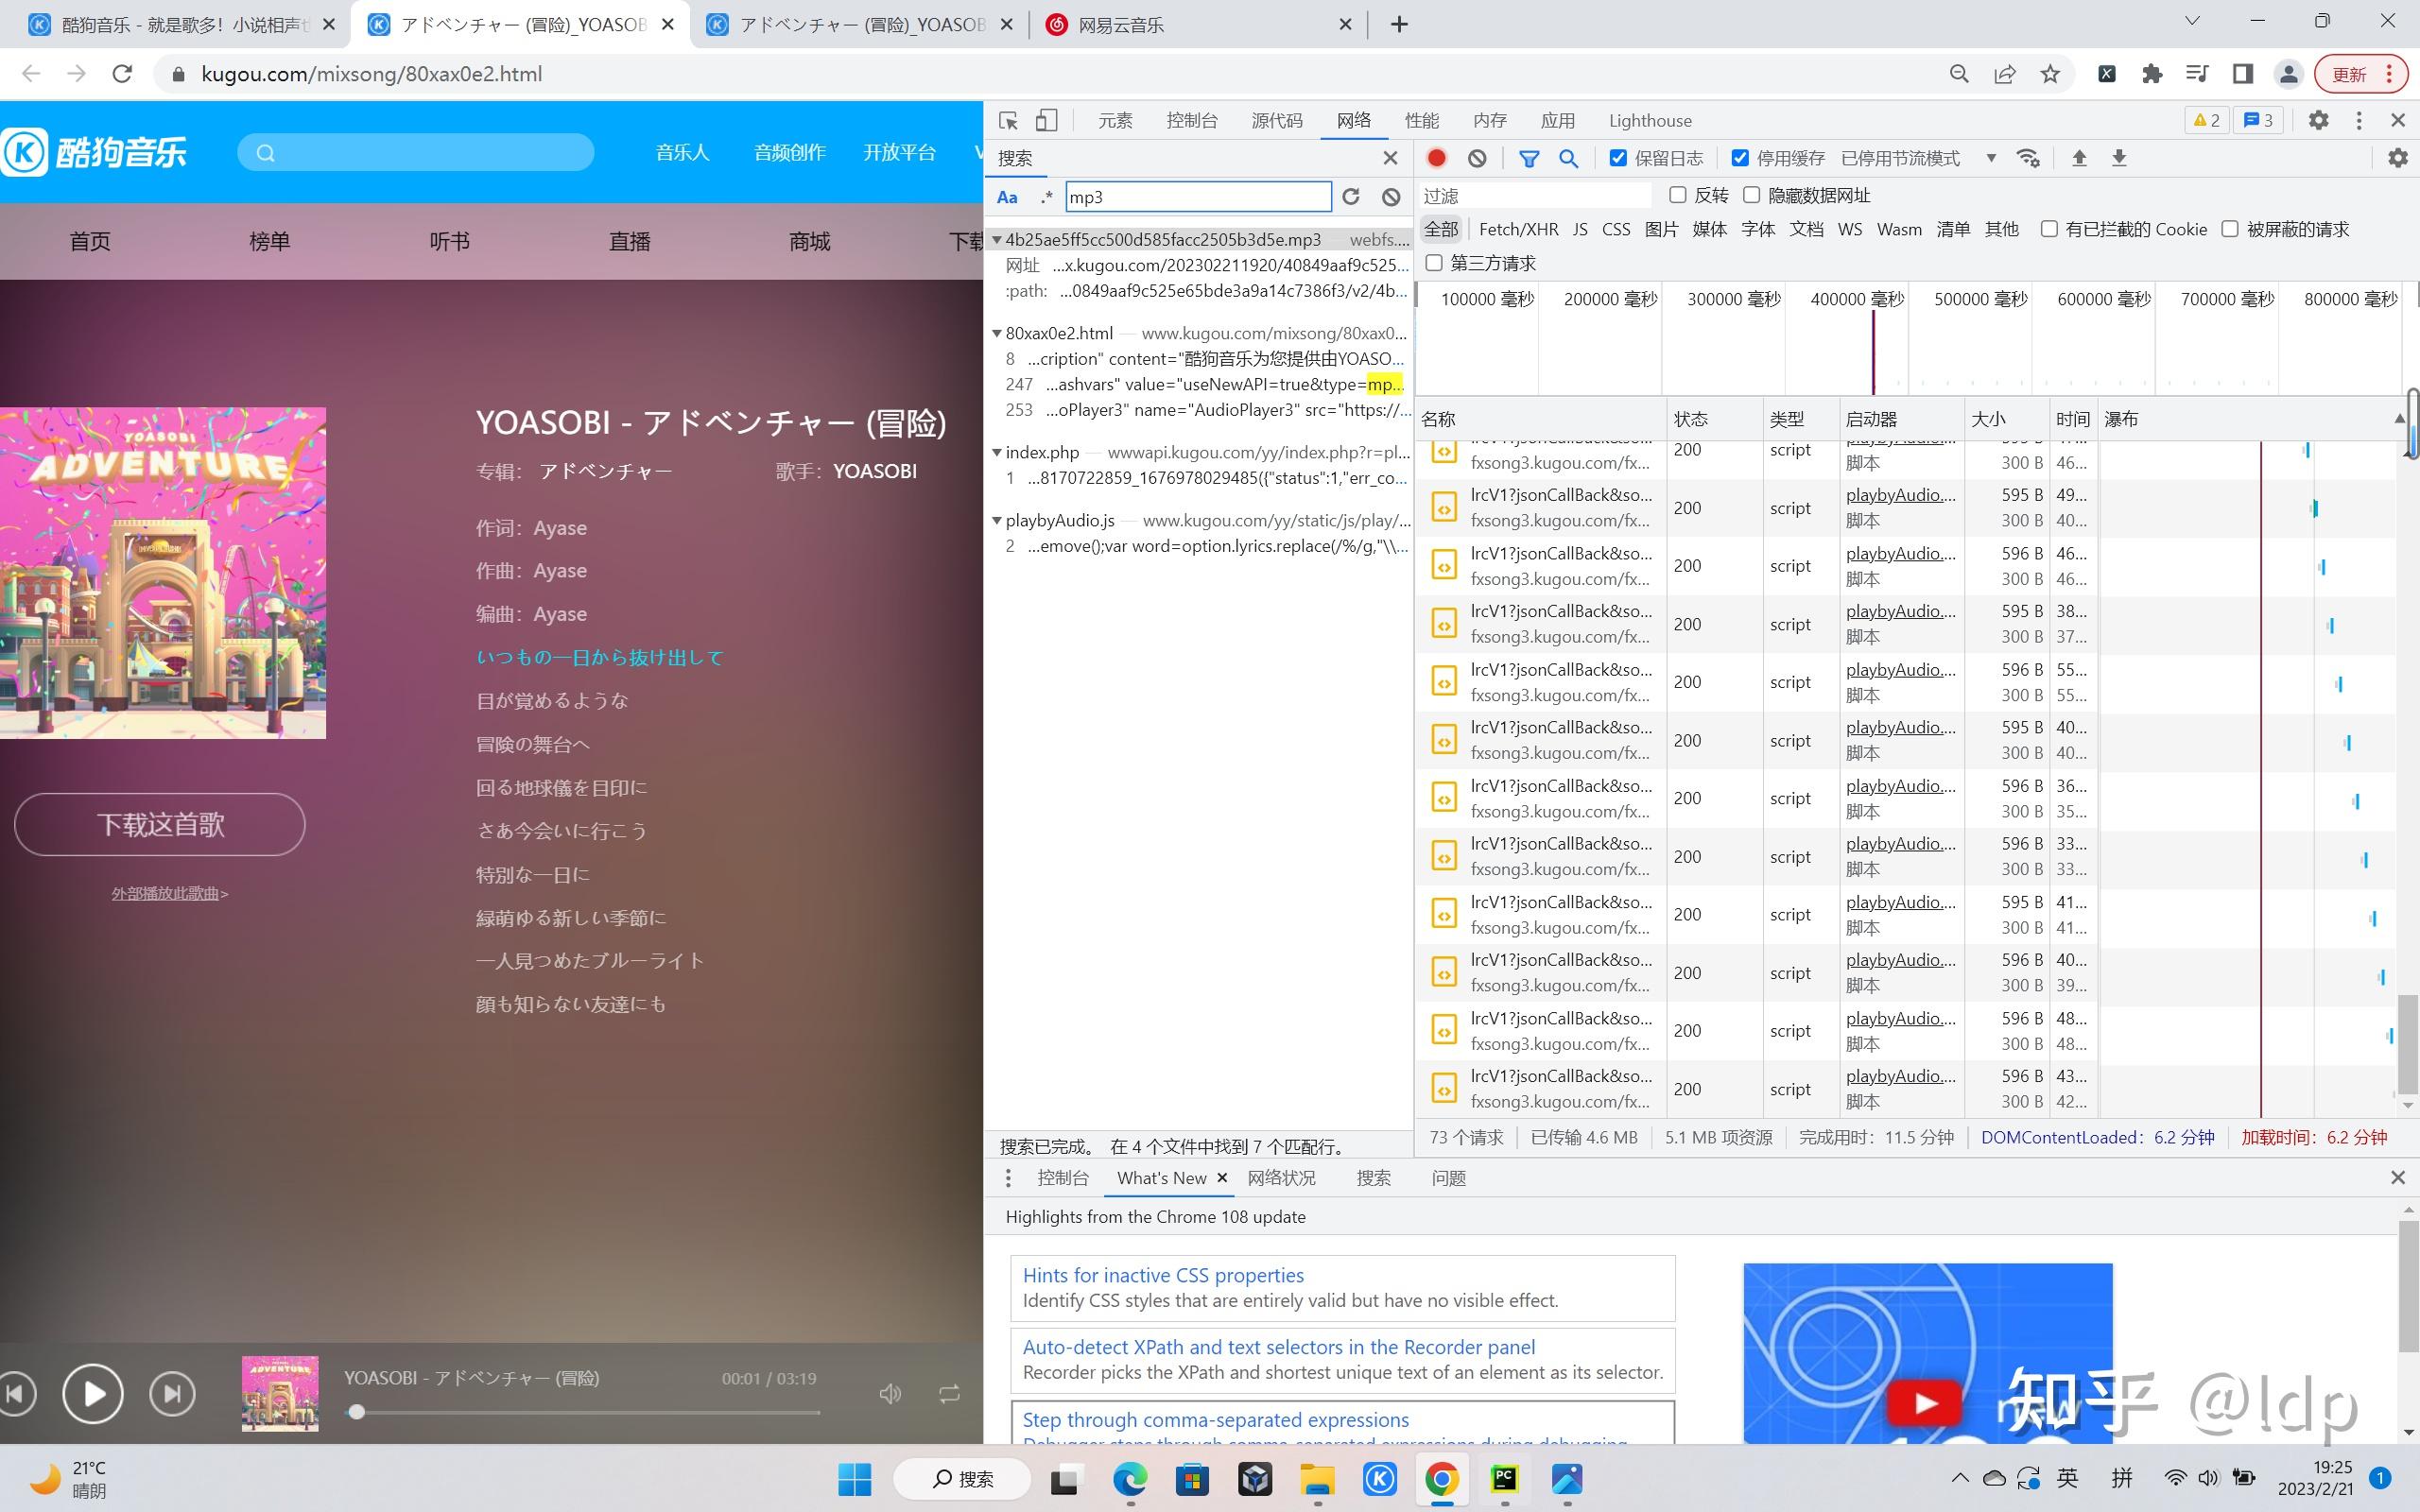The height and width of the screenshot is (1512, 2420).
Task: Open the browser extensions puzzle icon
Action: coord(2152,74)
